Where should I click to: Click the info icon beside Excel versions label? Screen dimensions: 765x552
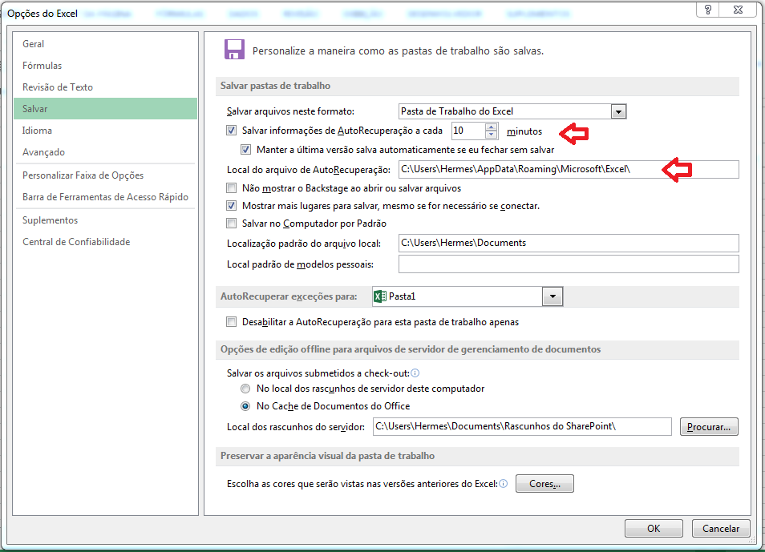(x=504, y=484)
